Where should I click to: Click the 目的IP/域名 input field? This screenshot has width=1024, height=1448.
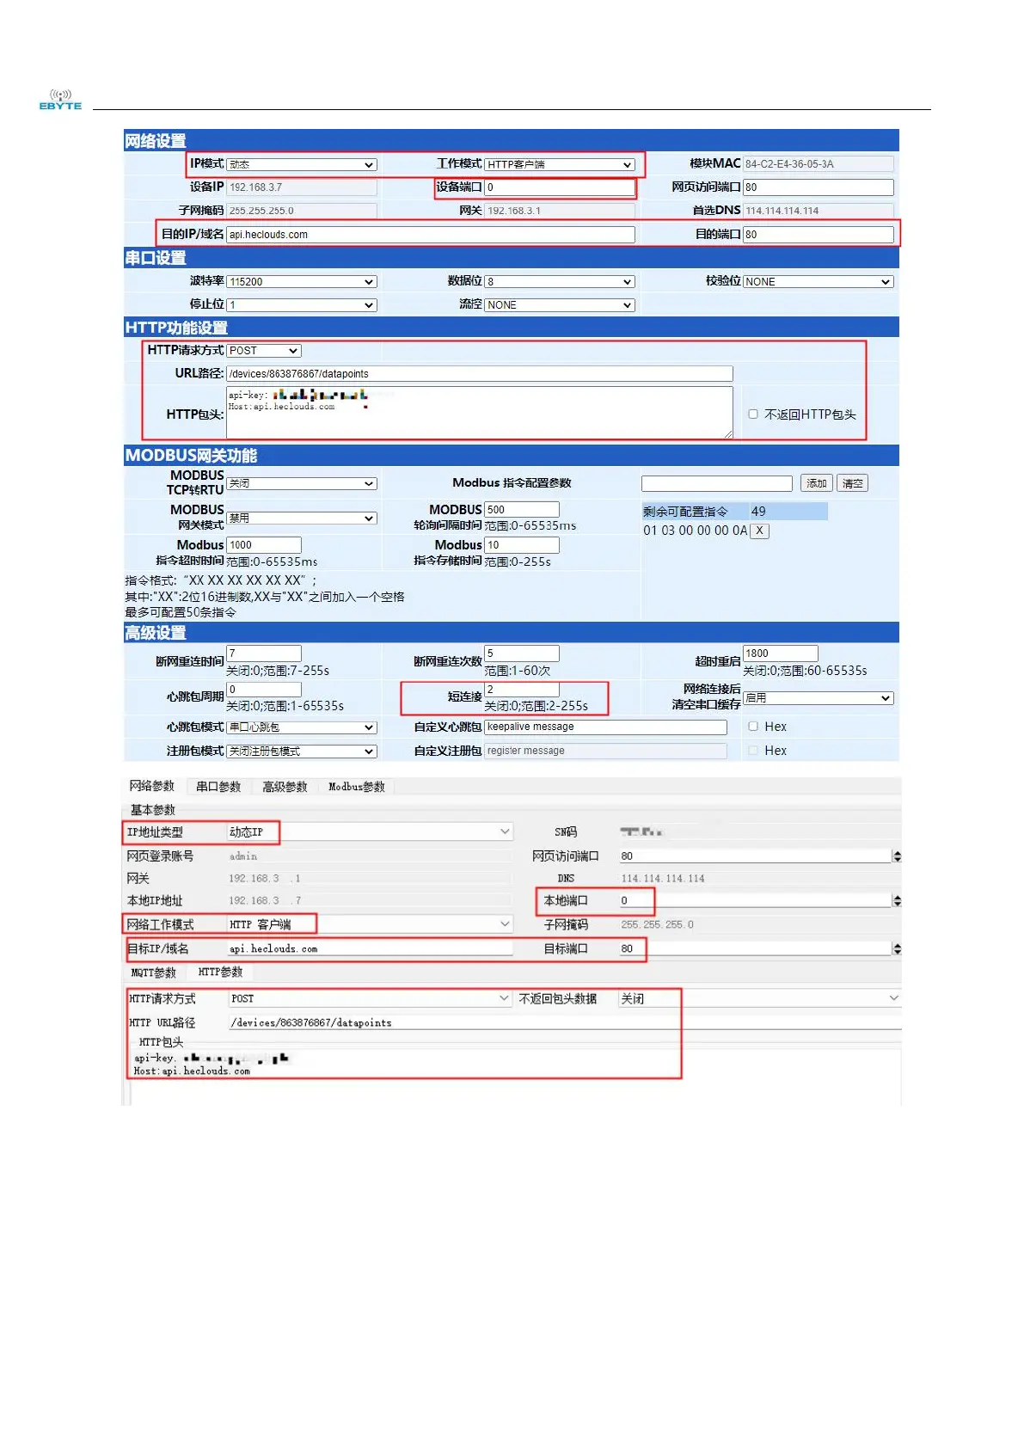(x=431, y=234)
